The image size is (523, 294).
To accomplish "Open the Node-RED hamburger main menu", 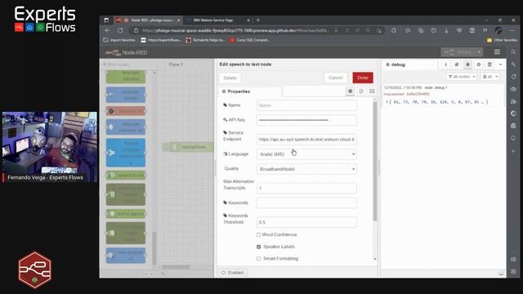I will [x=497, y=52].
